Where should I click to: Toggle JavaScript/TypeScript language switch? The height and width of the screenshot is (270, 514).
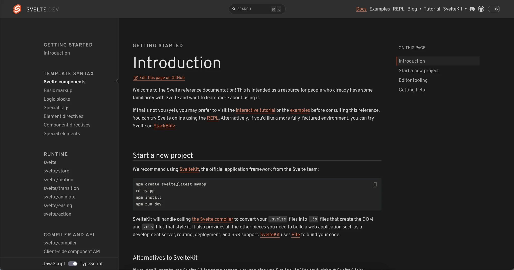[73, 263]
